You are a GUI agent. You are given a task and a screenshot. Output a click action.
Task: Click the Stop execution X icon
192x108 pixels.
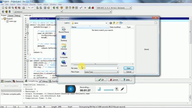85,8
